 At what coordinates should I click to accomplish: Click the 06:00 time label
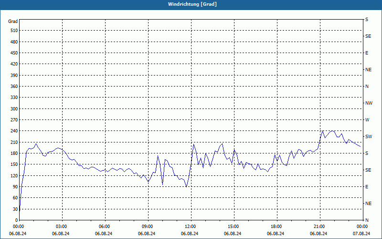coord(104,227)
